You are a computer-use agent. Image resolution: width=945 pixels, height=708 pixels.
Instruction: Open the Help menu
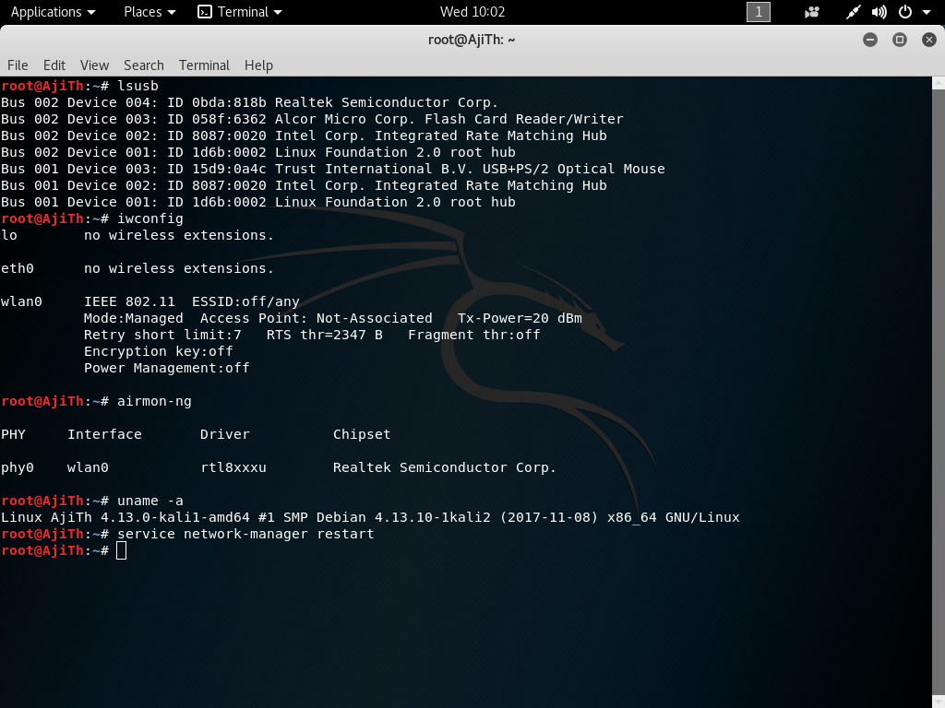(258, 65)
